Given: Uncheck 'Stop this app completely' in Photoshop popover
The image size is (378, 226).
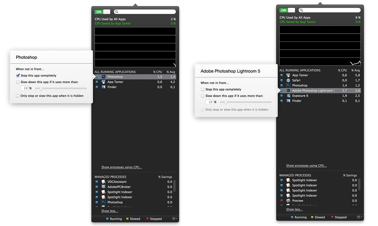Looking at the screenshot, I should point(18,75).
